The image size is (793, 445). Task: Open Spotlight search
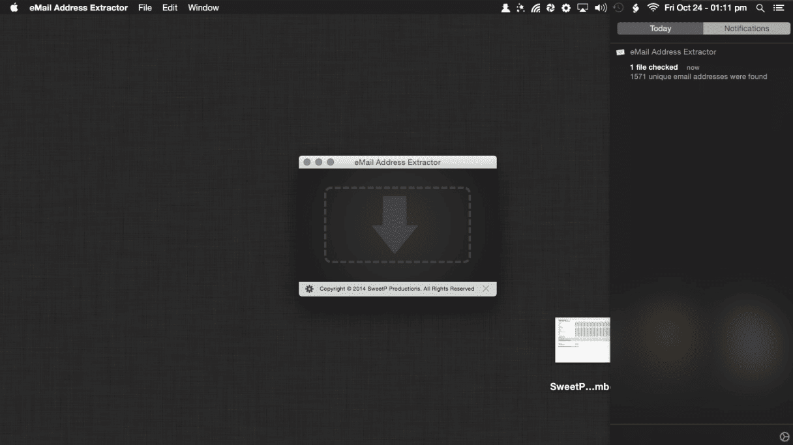point(760,8)
